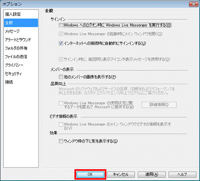Select ファイルの送信 category
The image size is (200, 181).
(21, 57)
